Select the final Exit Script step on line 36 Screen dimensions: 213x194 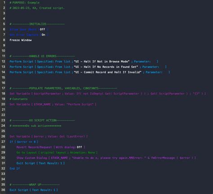click(x=34, y=190)
